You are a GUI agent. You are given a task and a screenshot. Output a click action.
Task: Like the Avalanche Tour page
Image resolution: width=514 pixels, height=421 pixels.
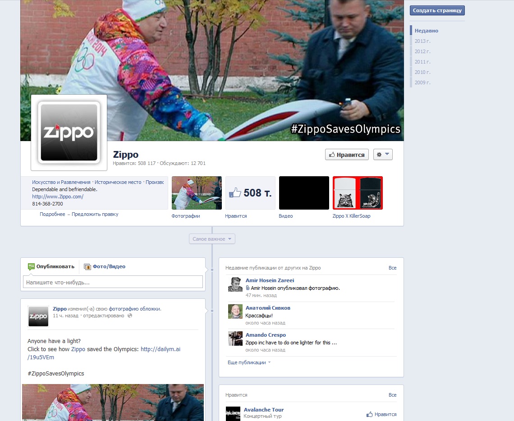[x=381, y=414]
